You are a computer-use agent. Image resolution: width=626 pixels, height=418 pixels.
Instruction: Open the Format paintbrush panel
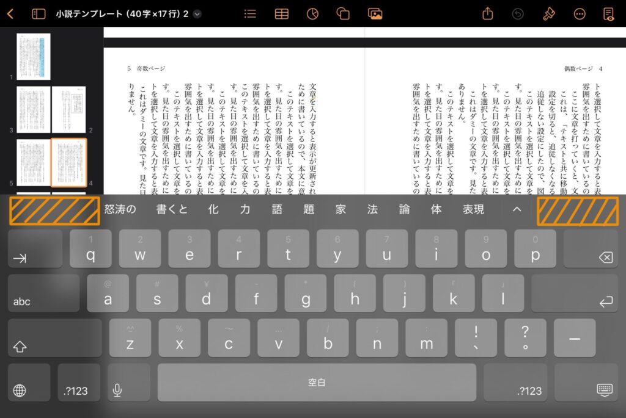pyautogui.click(x=548, y=14)
